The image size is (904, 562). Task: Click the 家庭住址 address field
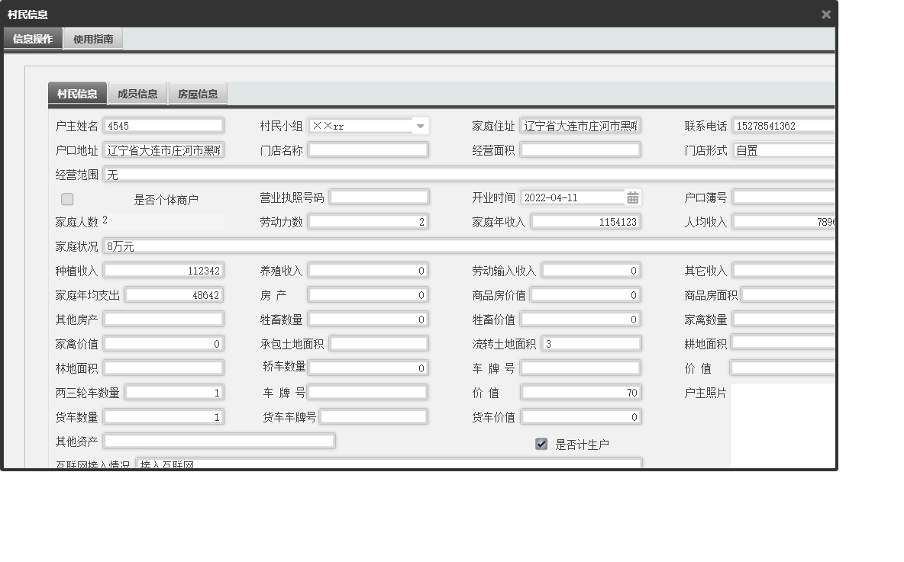(581, 126)
